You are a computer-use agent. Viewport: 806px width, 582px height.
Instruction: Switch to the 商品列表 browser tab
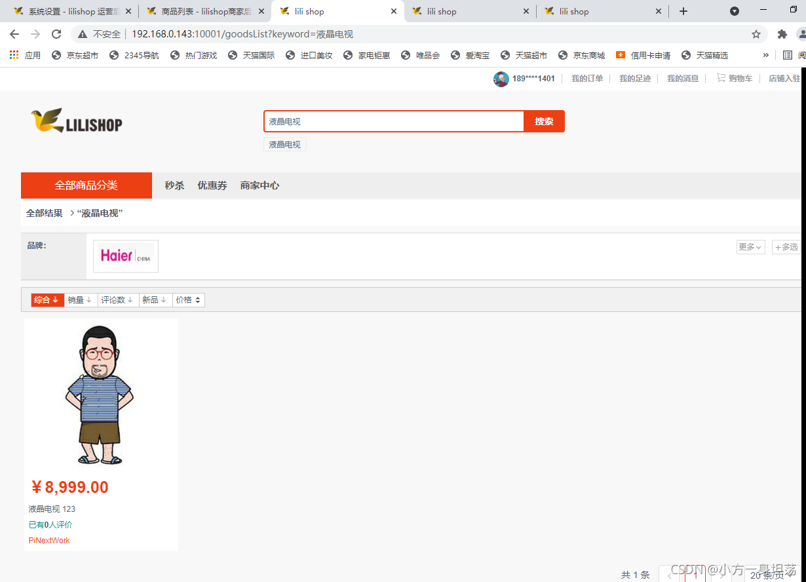(x=203, y=11)
